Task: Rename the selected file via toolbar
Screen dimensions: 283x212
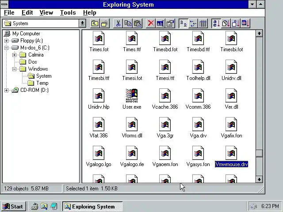Action: (160, 23)
